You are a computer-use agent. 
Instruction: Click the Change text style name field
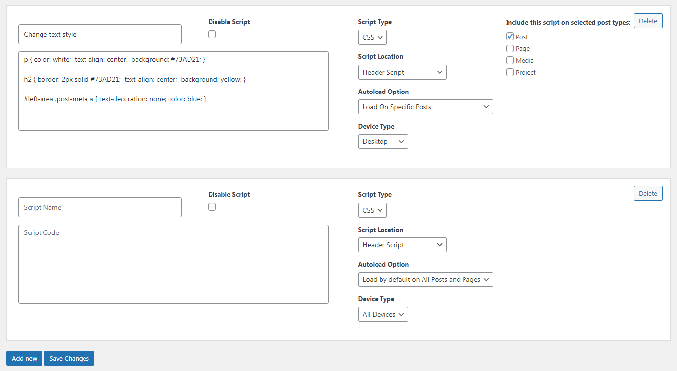[x=100, y=34]
